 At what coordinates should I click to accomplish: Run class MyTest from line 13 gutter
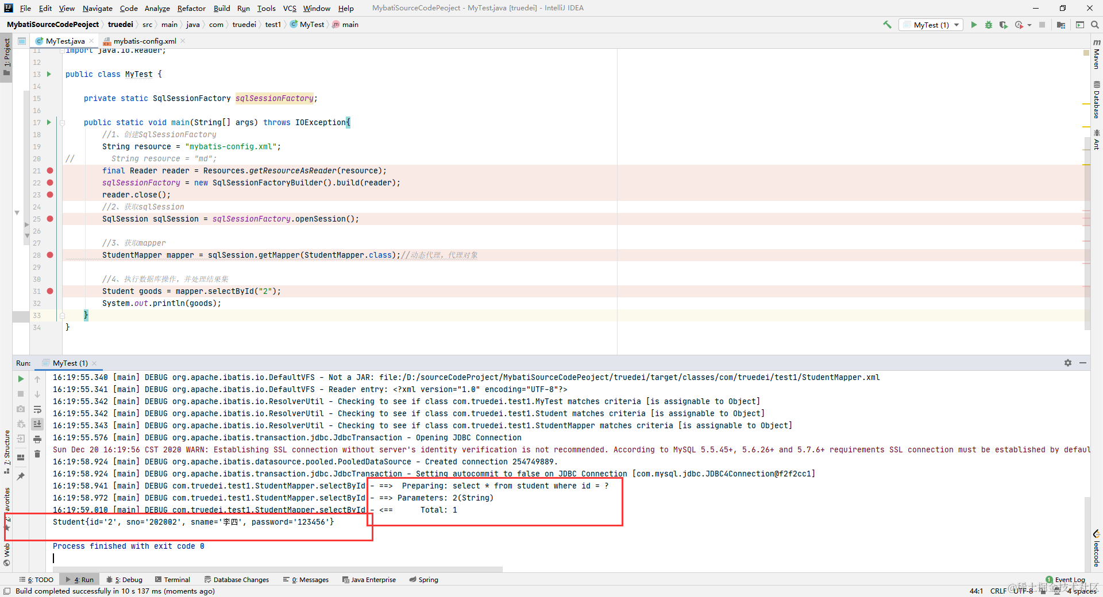coord(49,74)
